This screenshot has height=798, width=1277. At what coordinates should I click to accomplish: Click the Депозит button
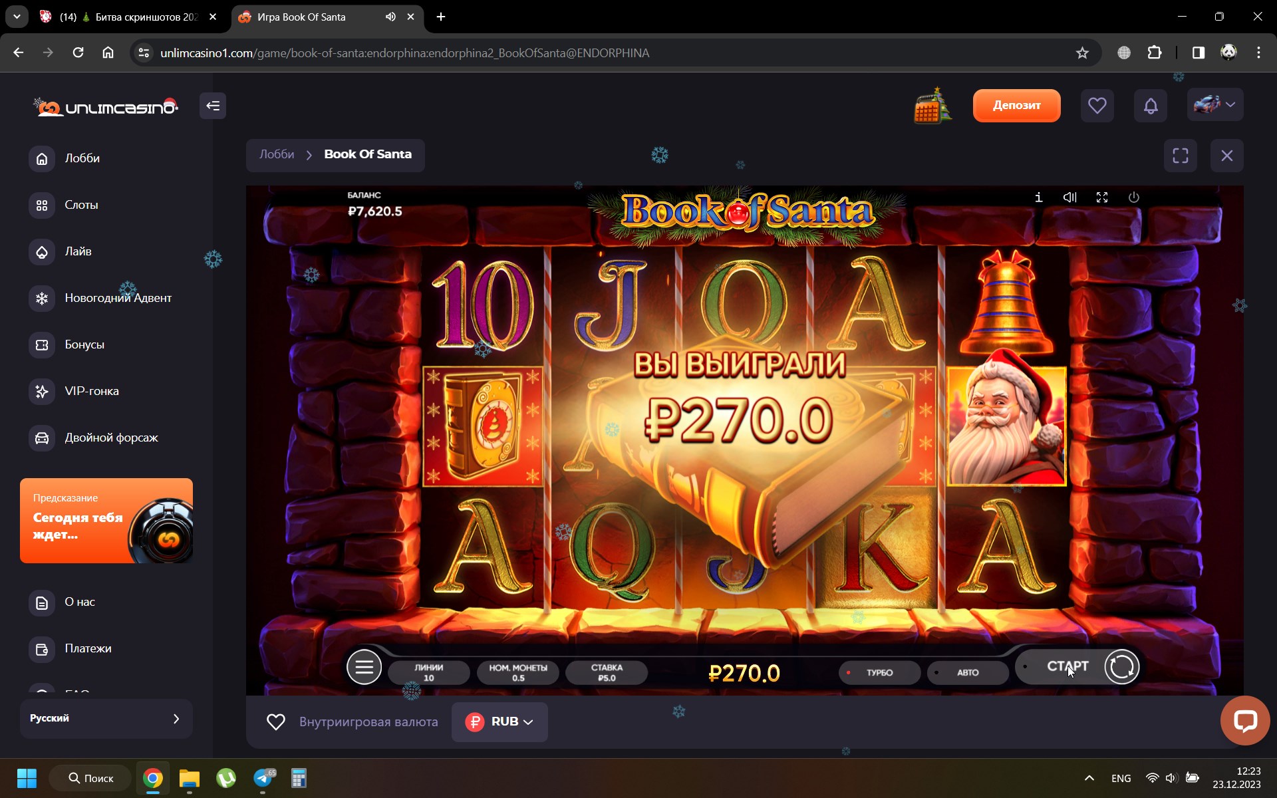1016,106
